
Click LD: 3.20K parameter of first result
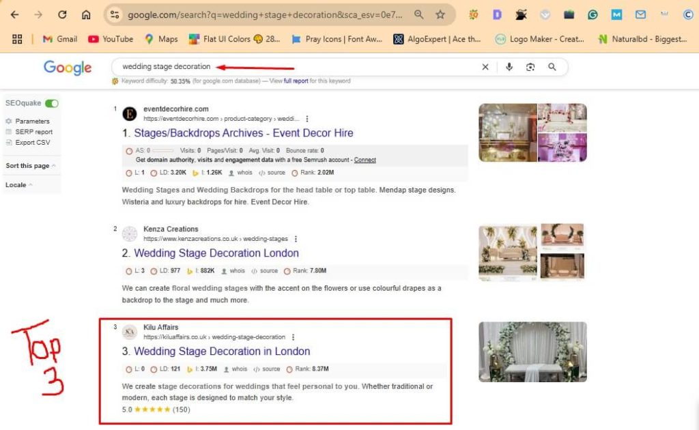pyautogui.click(x=168, y=173)
